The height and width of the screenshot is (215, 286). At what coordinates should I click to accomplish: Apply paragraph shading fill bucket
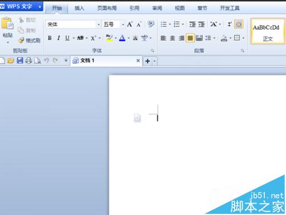click(x=224, y=38)
